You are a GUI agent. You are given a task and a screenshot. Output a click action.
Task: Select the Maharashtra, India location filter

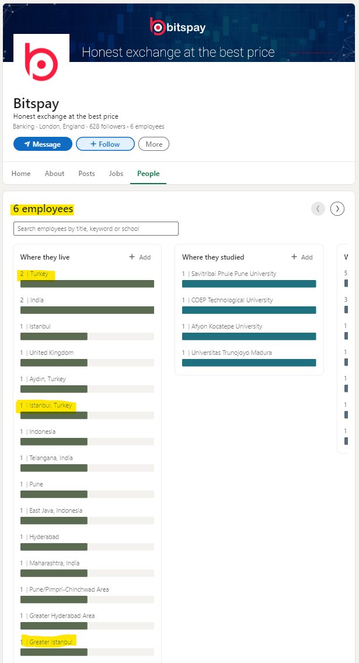[x=87, y=568]
